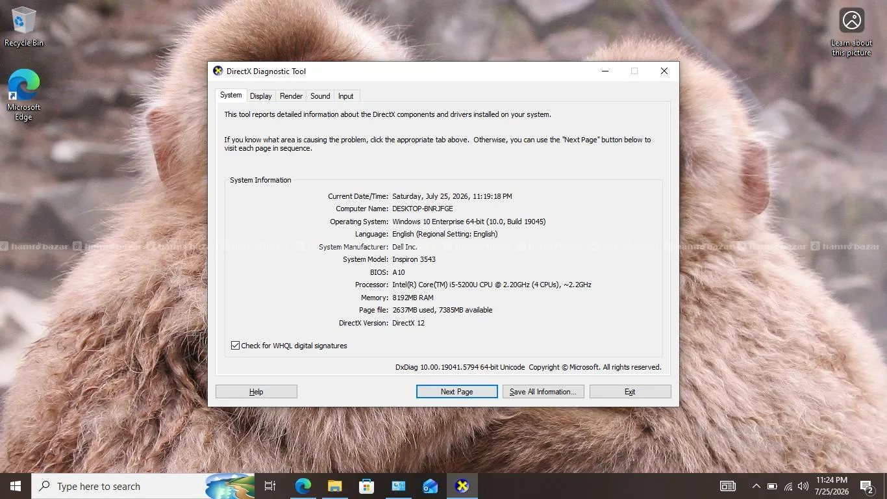
Task: Click the computer name DESKTOP-BNRJFGE
Action: tap(423, 209)
